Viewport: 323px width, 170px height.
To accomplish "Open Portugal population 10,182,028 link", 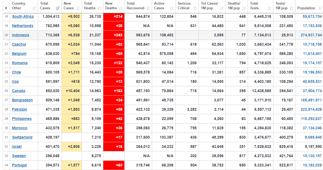I will [x=312, y=165].
